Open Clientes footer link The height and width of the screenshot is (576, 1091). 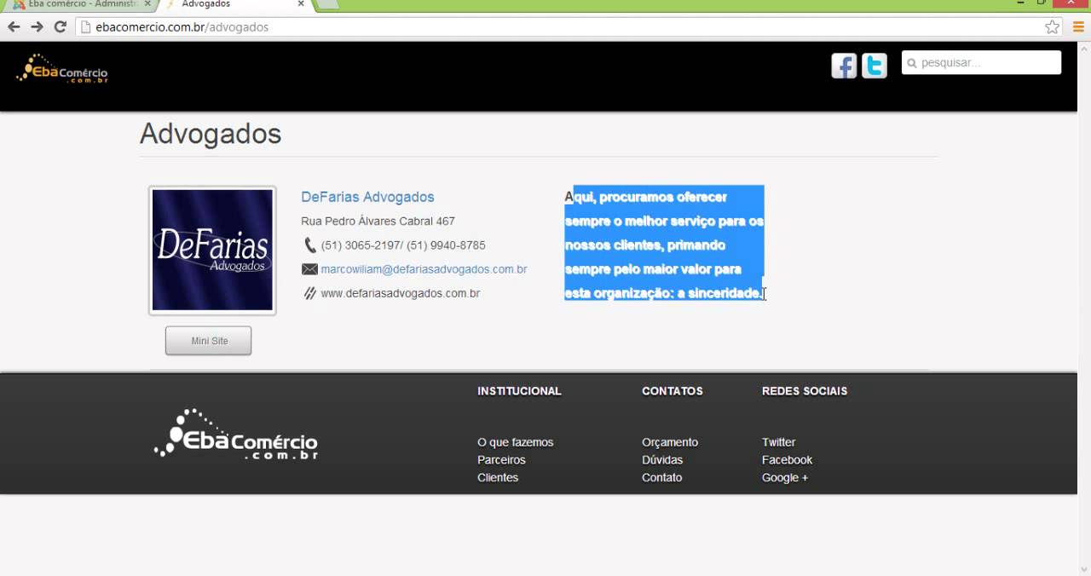click(x=498, y=478)
